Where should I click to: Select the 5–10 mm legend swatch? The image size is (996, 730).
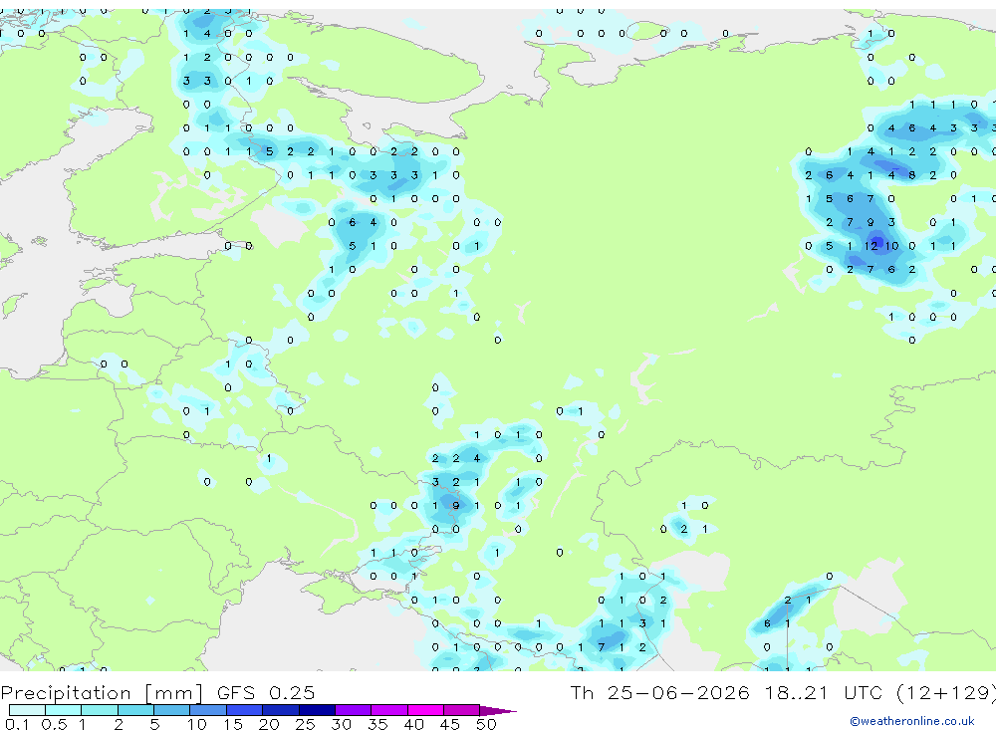(172, 710)
